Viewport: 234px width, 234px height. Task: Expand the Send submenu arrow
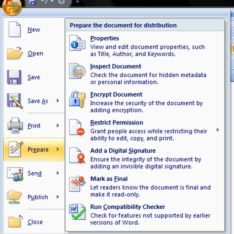click(58, 173)
